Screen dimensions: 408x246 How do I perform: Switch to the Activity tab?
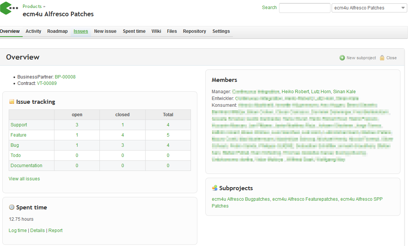click(x=33, y=31)
